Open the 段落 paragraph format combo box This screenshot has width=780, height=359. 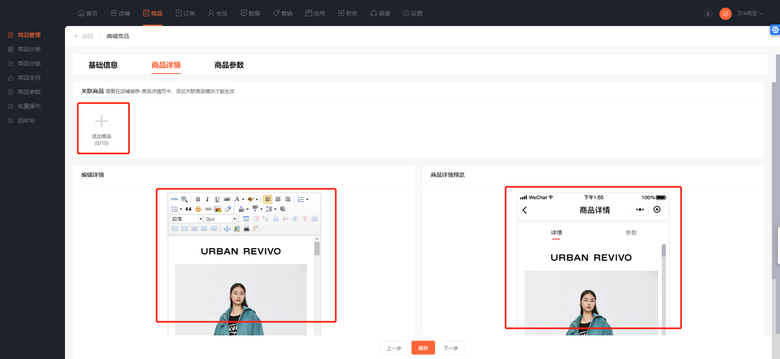(186, 219)
